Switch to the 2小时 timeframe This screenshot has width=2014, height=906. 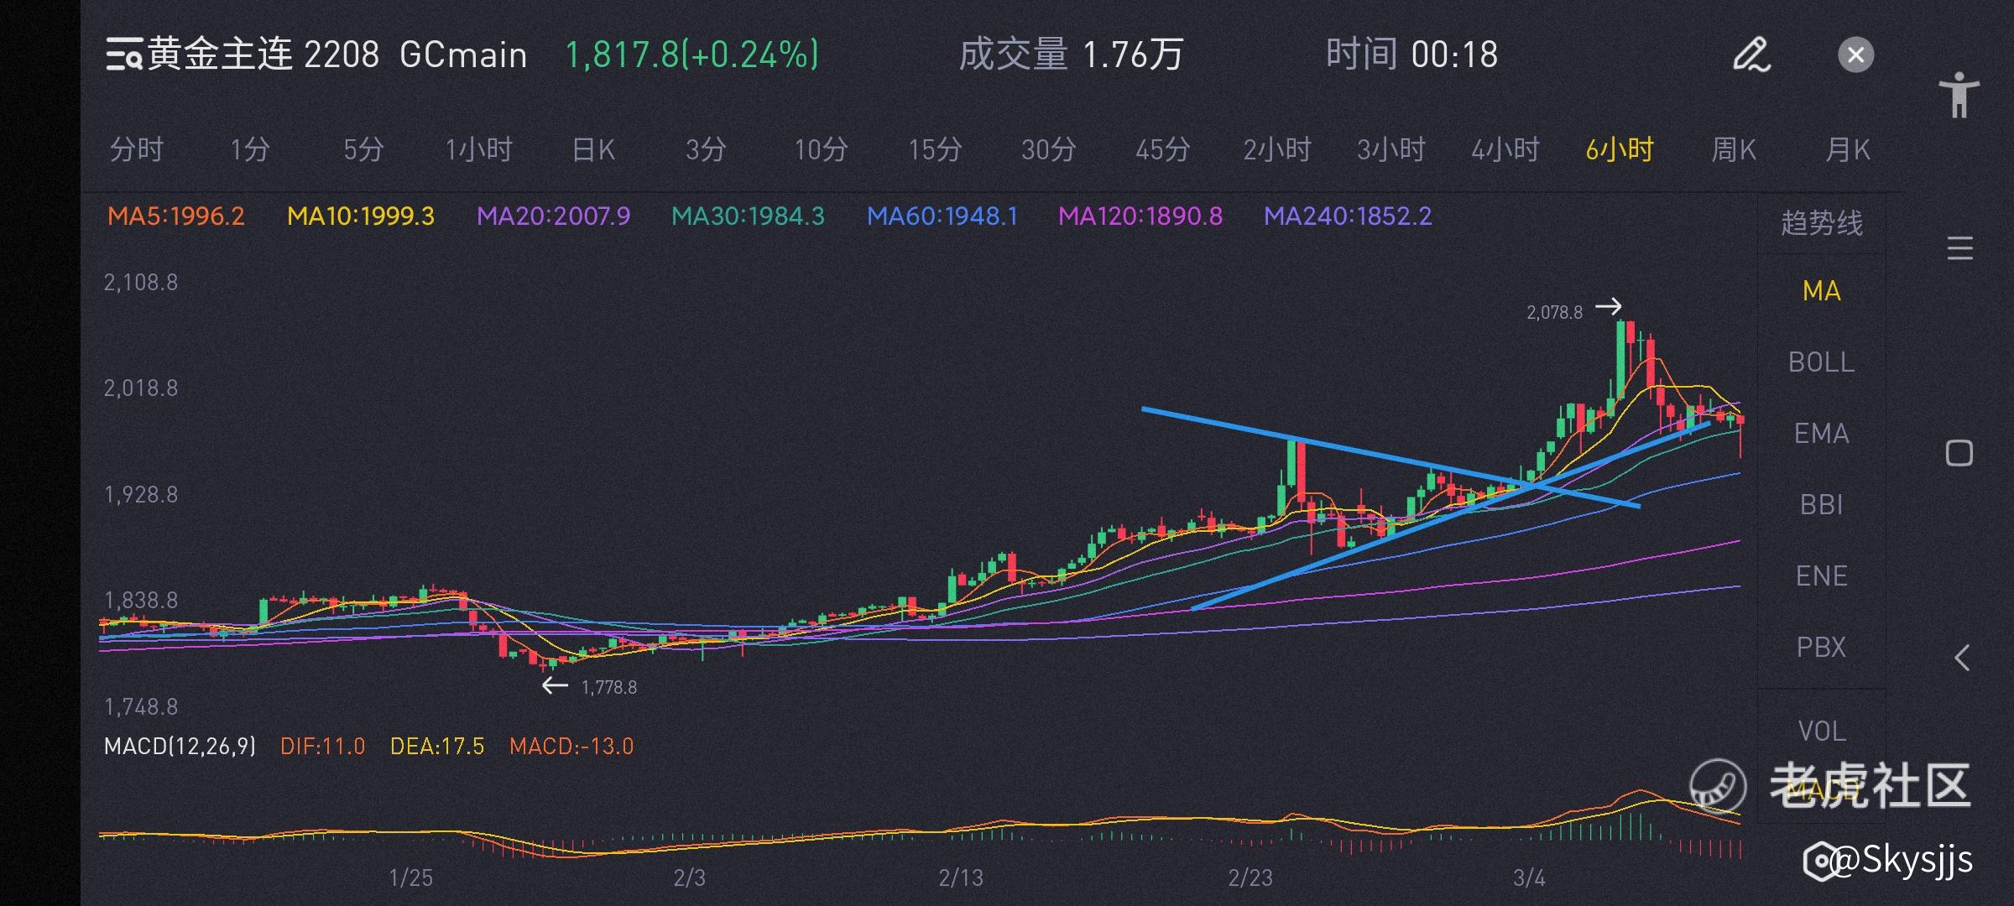(1277, 150)
